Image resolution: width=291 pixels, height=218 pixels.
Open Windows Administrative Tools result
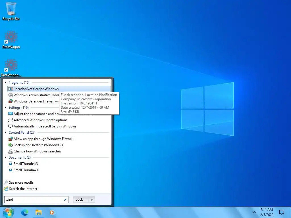click(x=36, y=95)
